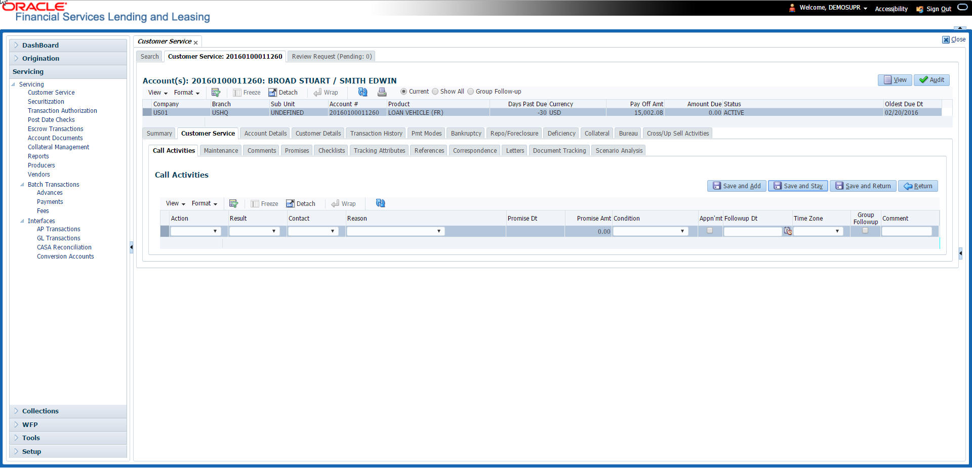
Task: Click the Promise Amt field
Action: pos(588,231)
